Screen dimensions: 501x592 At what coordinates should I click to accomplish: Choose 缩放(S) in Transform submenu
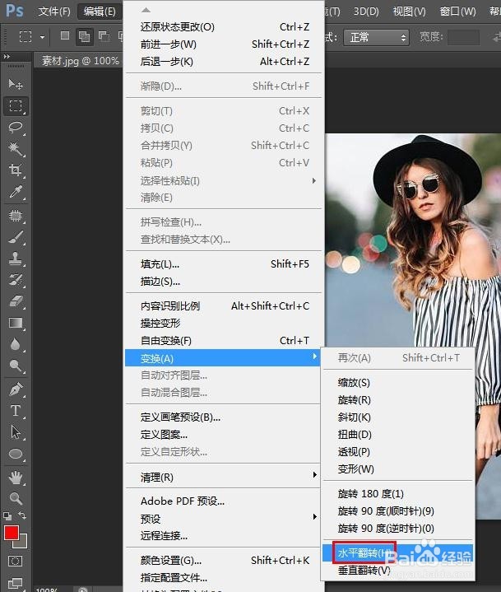point(398,383)
